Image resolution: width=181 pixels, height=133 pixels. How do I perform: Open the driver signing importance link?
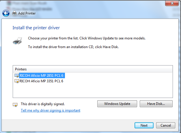click(x=51, y=110)
